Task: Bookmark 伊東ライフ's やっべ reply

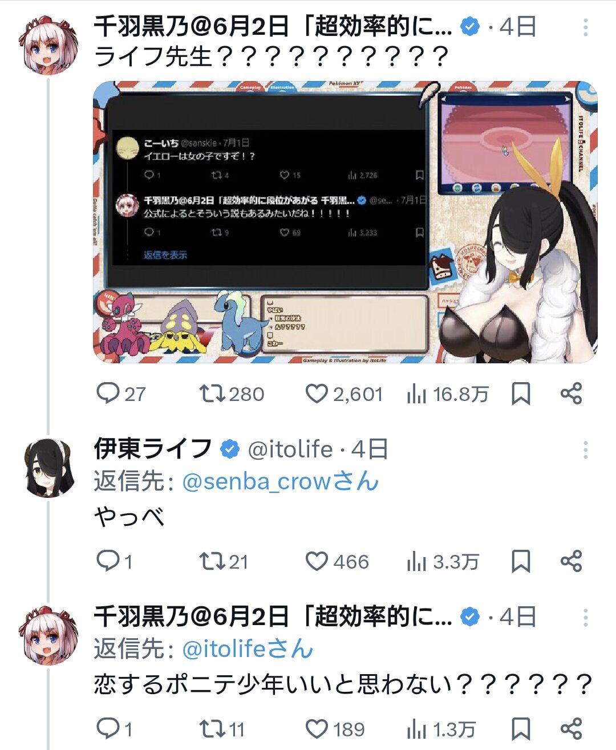Action: click(x=521, y=561)
